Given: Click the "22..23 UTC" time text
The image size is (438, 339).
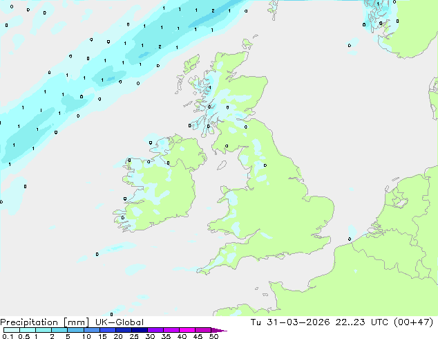Looking at the screenshot, I should click(362, 322).
